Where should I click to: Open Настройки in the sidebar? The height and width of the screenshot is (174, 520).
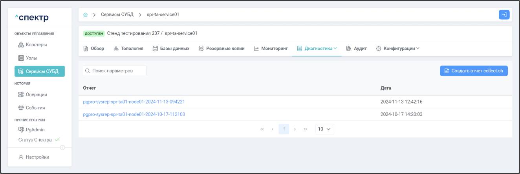pyautogui.click(x=34, y=157)
